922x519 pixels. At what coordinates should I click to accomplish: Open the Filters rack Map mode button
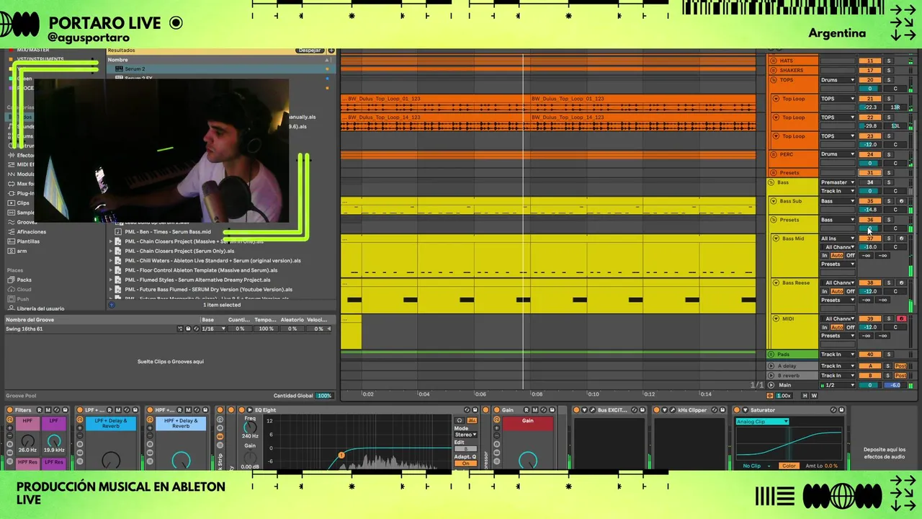point(48,410)
